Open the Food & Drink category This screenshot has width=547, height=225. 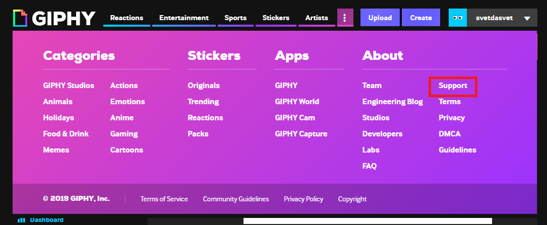click(x=66, y=134)
